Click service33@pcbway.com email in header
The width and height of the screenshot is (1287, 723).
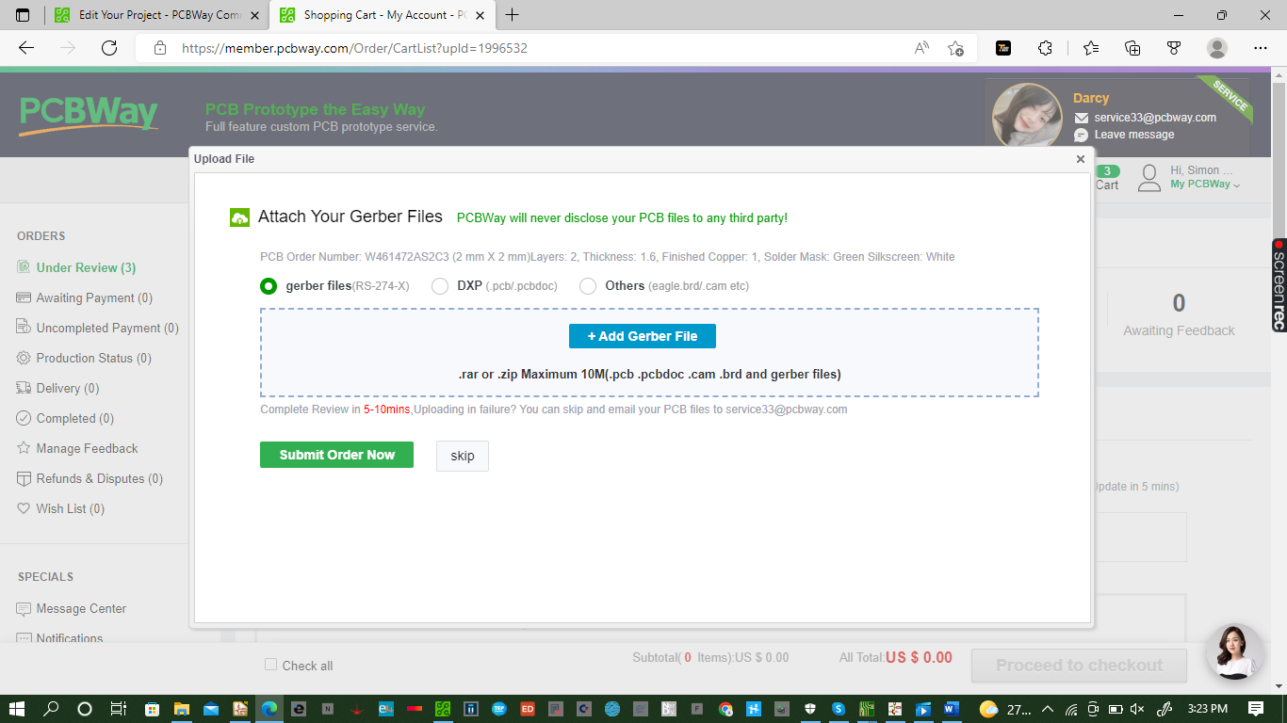click(1155, 118)
